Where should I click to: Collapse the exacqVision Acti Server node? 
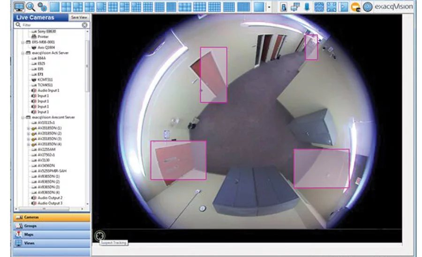point(23,53)
